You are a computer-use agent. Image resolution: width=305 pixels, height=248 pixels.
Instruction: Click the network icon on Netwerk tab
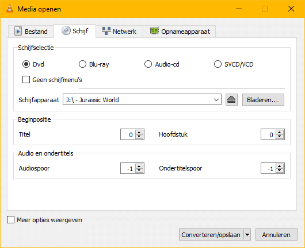106,31
